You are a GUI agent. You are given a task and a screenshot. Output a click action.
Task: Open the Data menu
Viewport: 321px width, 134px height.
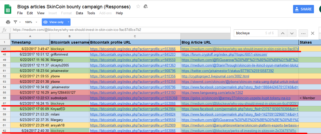point(79,13)
